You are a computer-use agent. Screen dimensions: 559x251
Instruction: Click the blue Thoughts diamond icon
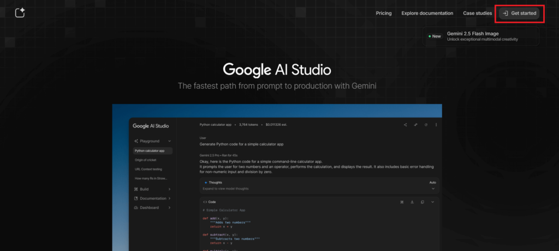click(x=206, y=182)
